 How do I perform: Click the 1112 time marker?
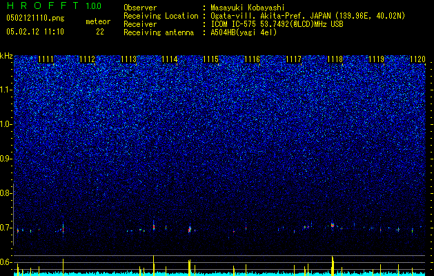pyautogui.click(x=87, y=59)
